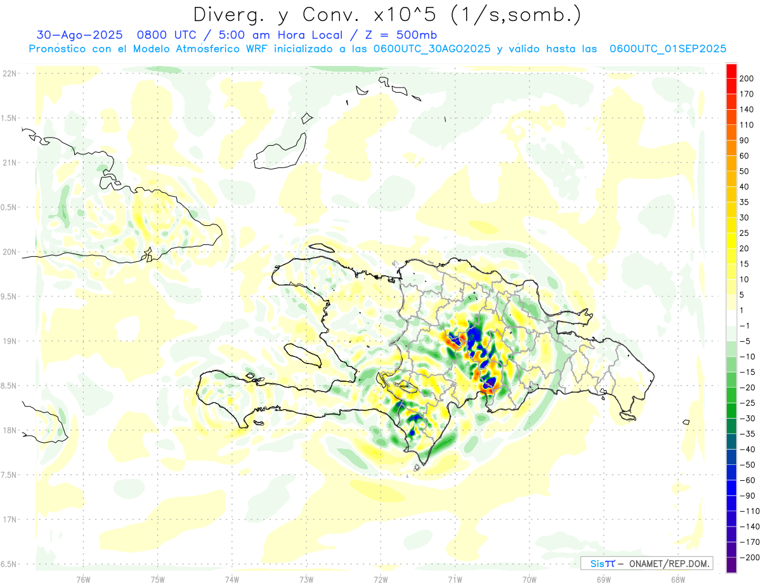Image resolution: width=761 pixels, height=588 pixels.
Task: Click the '8.5N' axis label
Action: pyautogui.click(x=9, y=386)
